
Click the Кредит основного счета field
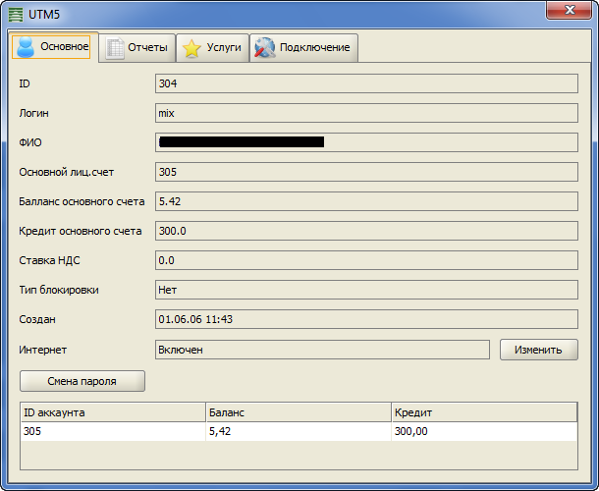pos(366,231)
